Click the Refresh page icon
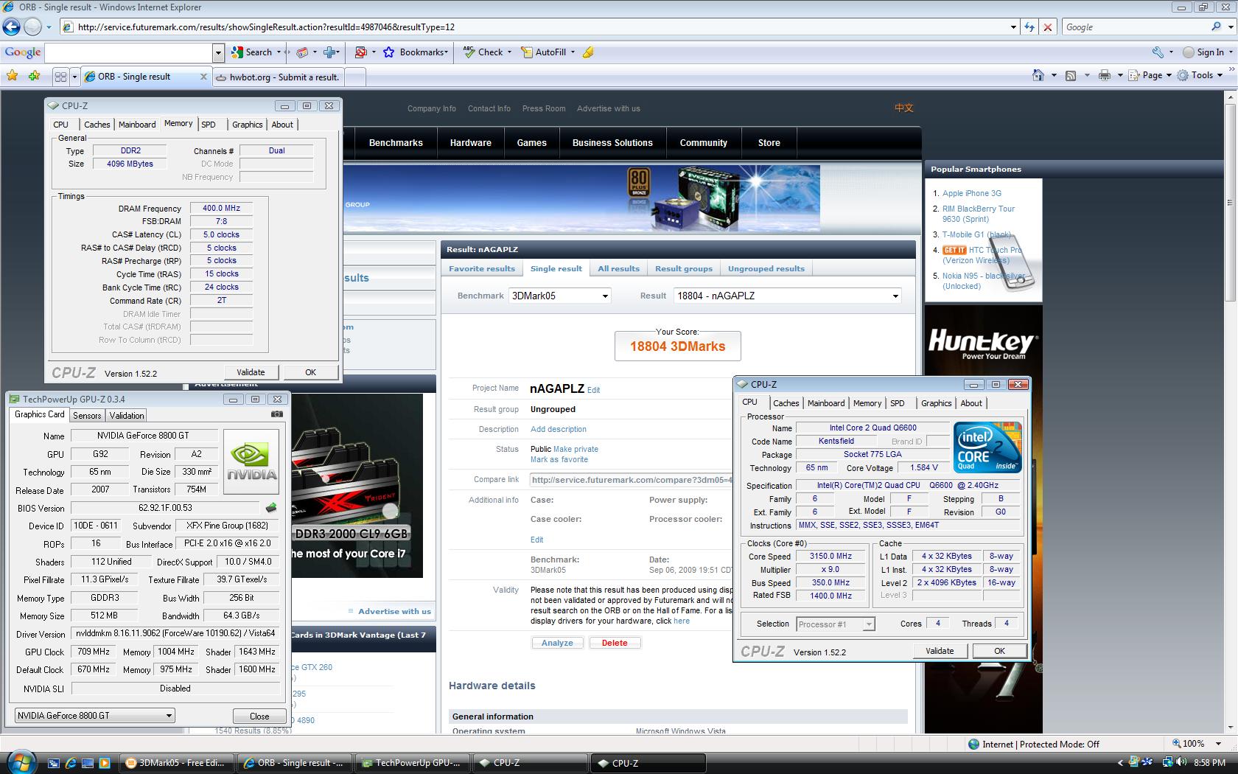Viewport: 1238px width, 774px height. (x=1029, y=27)
